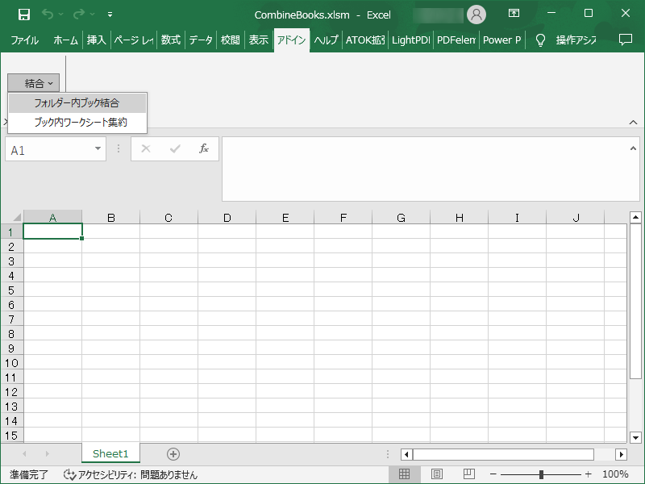Click the 結合 dropdown button
645x484 pixels.
[x=34, y=83]
